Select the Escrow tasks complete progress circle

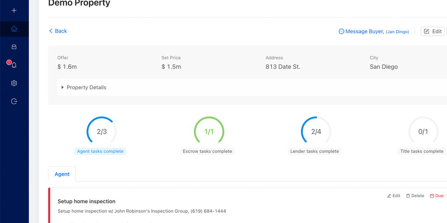click(209, 132)
